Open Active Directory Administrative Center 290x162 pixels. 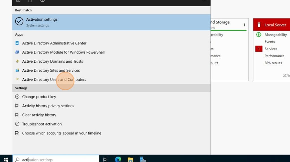111,43
